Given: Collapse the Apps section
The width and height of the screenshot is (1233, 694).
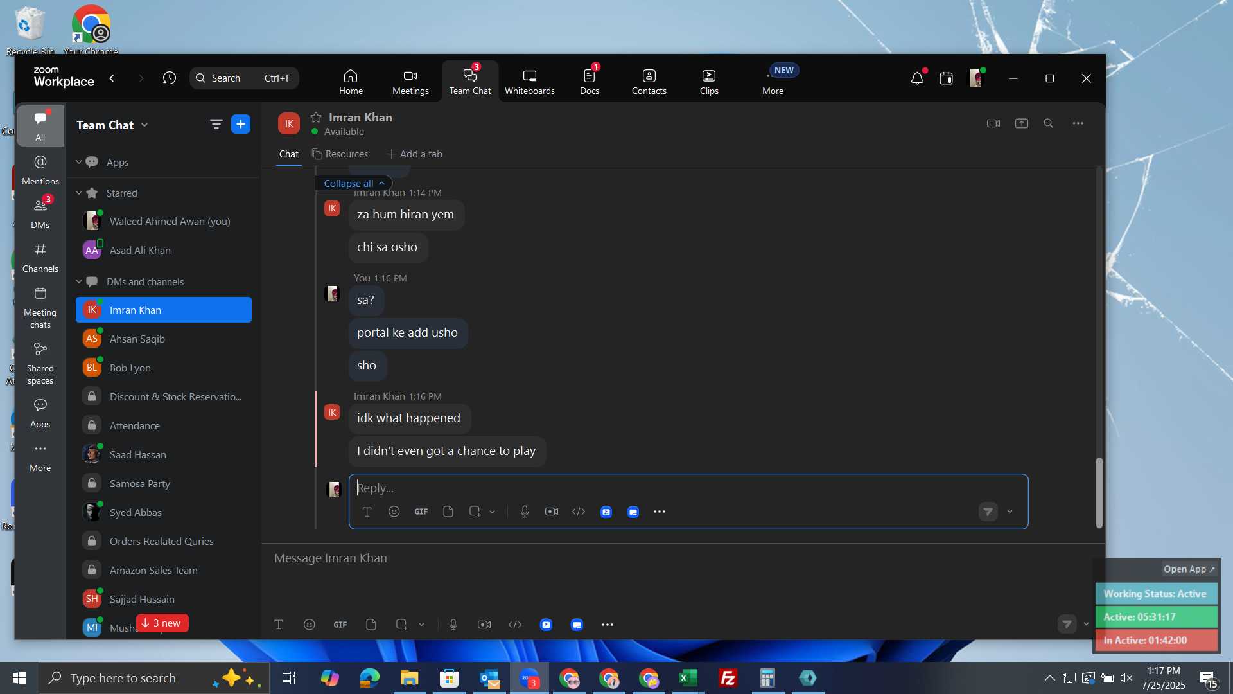Looking at the screenshot, I should pos(79,162).
